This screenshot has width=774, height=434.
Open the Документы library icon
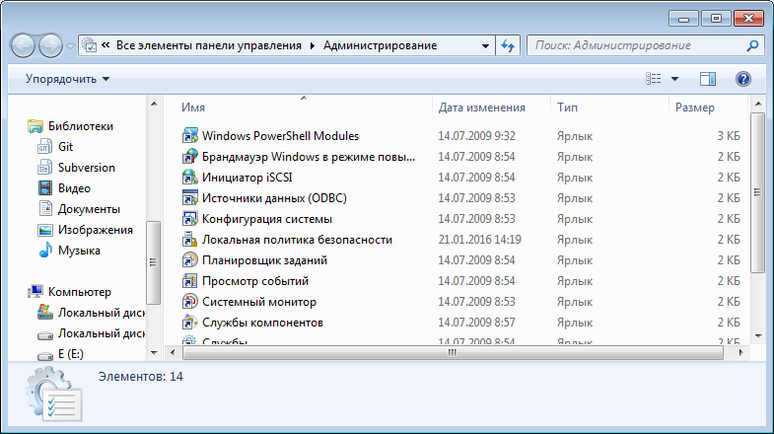click(x=45, y=209)
